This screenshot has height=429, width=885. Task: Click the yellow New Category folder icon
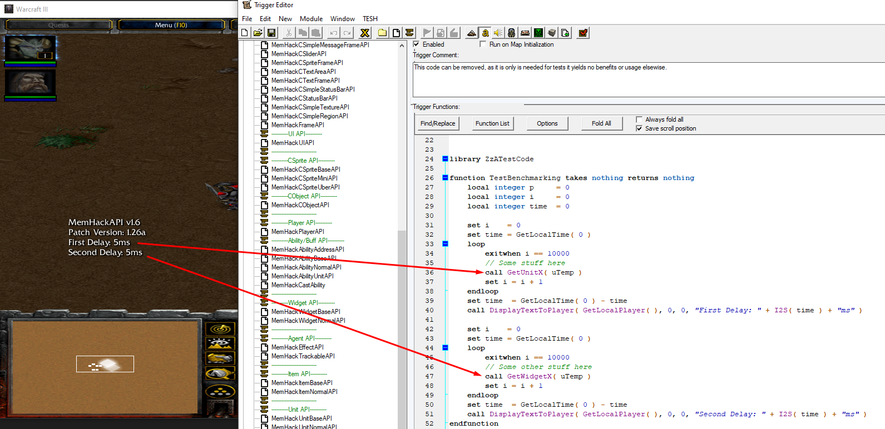tap(382, 33)
